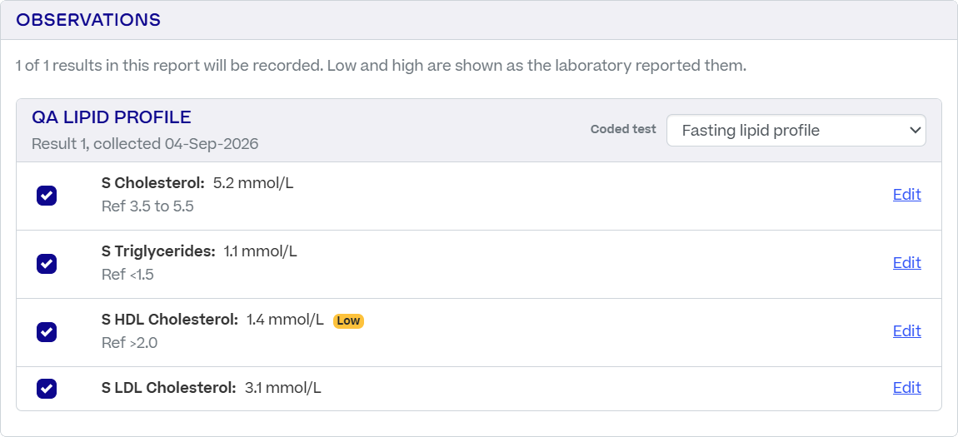Uncheck the S Cholesterol result checkbox

click(47, 196)
